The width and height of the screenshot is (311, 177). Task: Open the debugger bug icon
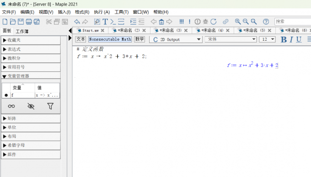click(x=205, y=21)
